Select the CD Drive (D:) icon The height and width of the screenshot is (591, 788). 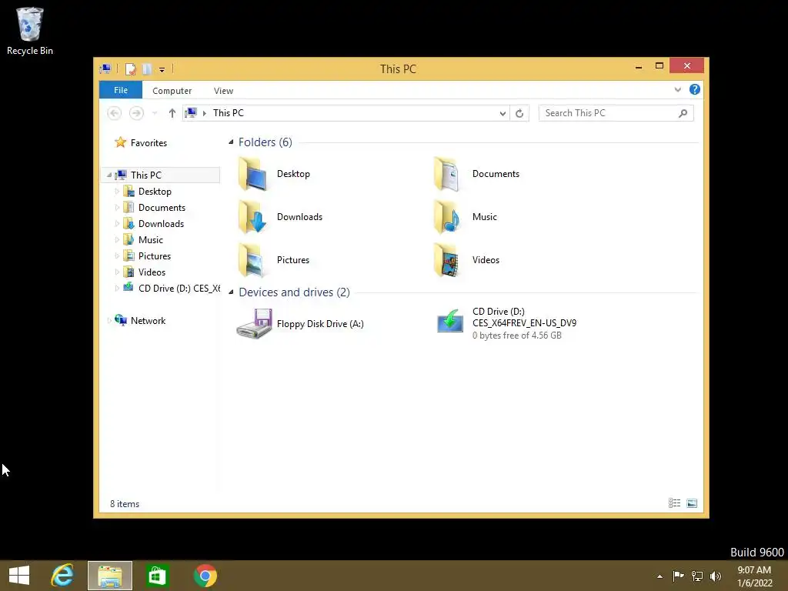coord(449,321)
